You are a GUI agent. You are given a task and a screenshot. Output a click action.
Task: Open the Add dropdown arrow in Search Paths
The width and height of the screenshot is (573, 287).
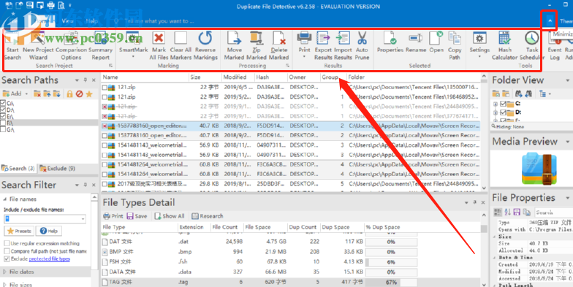[26, 93]
